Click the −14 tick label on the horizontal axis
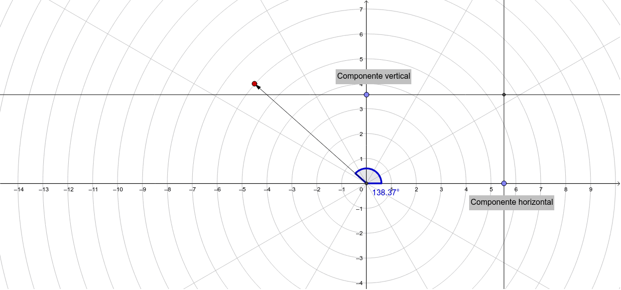 (x=18, y=189)
